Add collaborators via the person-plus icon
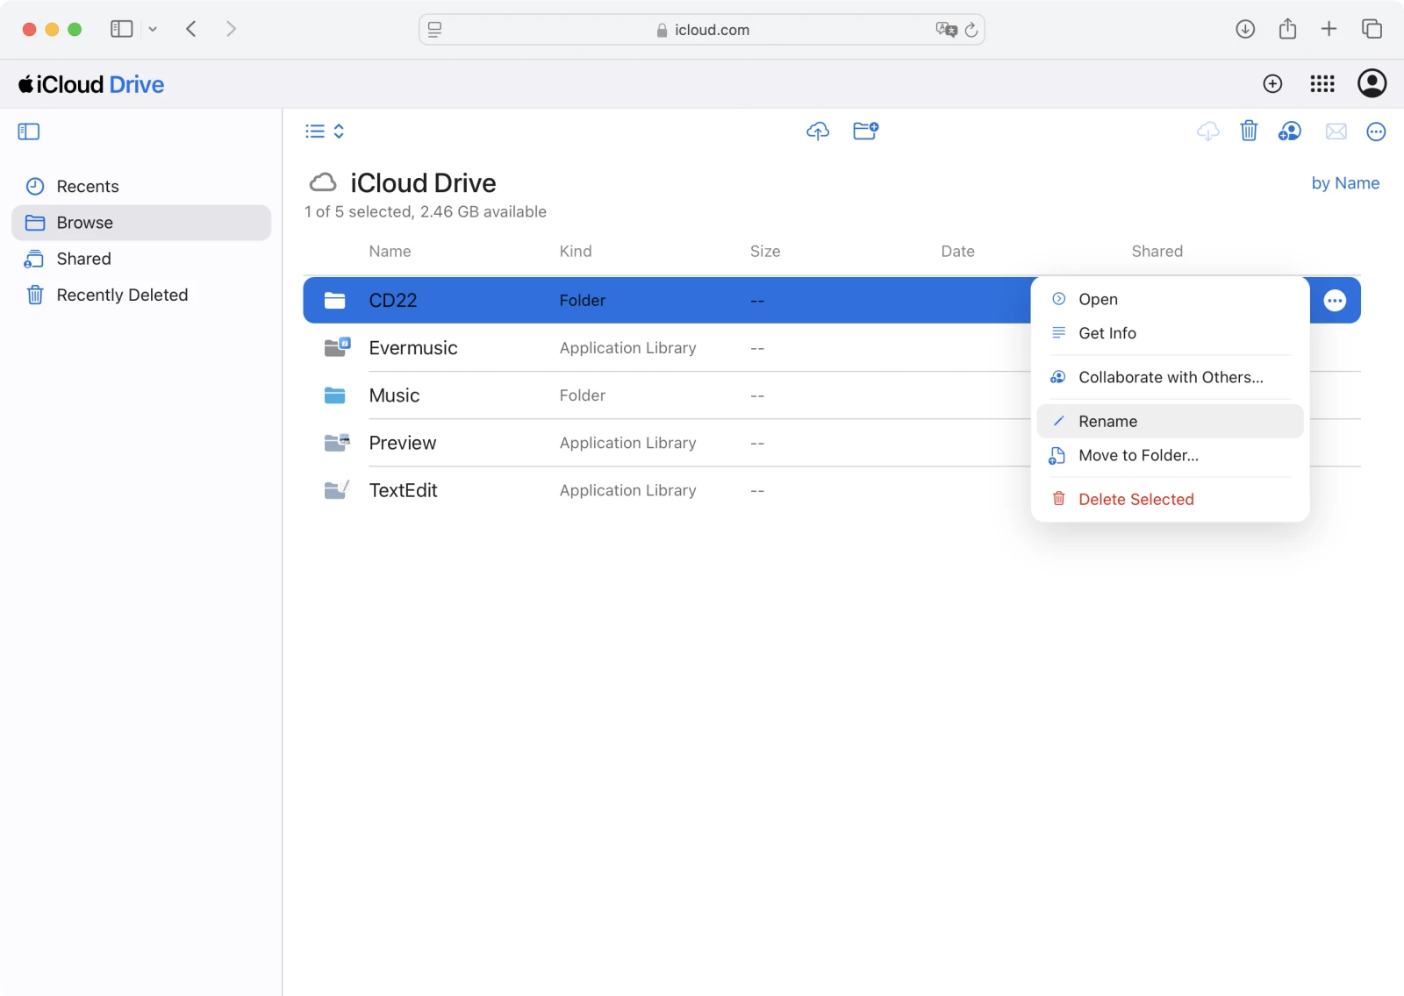Viewport: 1404px width, 996px height. [1289, 132]
